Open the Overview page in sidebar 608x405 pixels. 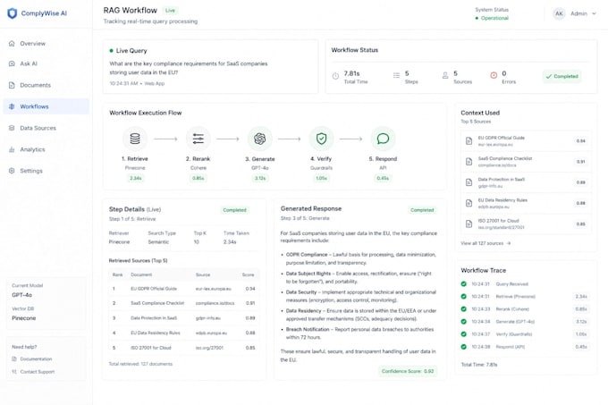(46, 44)
